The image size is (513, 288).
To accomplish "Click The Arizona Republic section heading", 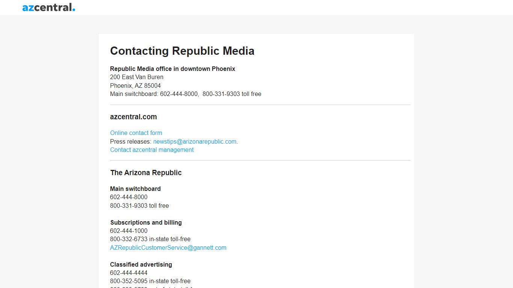I will (x=146, y=172).
